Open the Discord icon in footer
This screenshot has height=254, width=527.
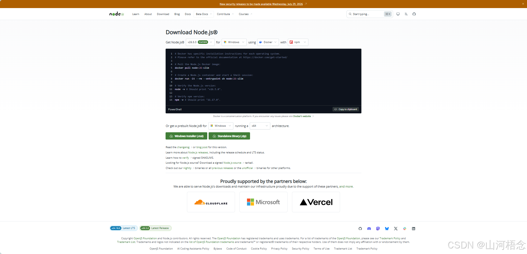click(x=369, y=228)
